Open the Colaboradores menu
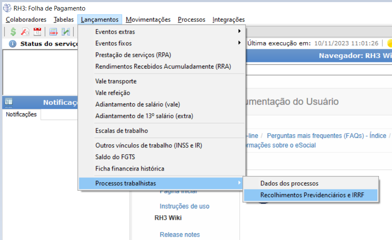 coord(26,19)
